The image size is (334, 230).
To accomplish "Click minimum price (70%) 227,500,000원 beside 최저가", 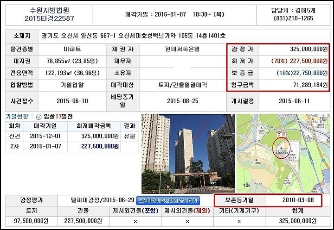I will [299, 61].
